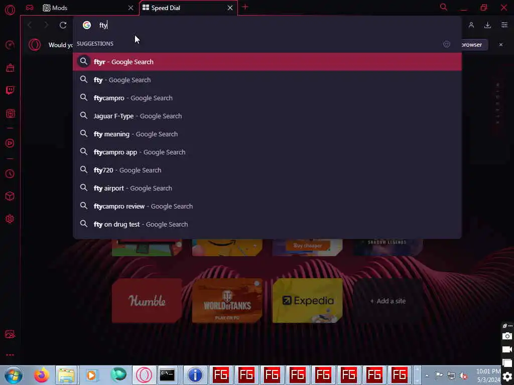Click the muted volume tray icon
This screenshot has width=514, height=385.
tap(463, 376)
